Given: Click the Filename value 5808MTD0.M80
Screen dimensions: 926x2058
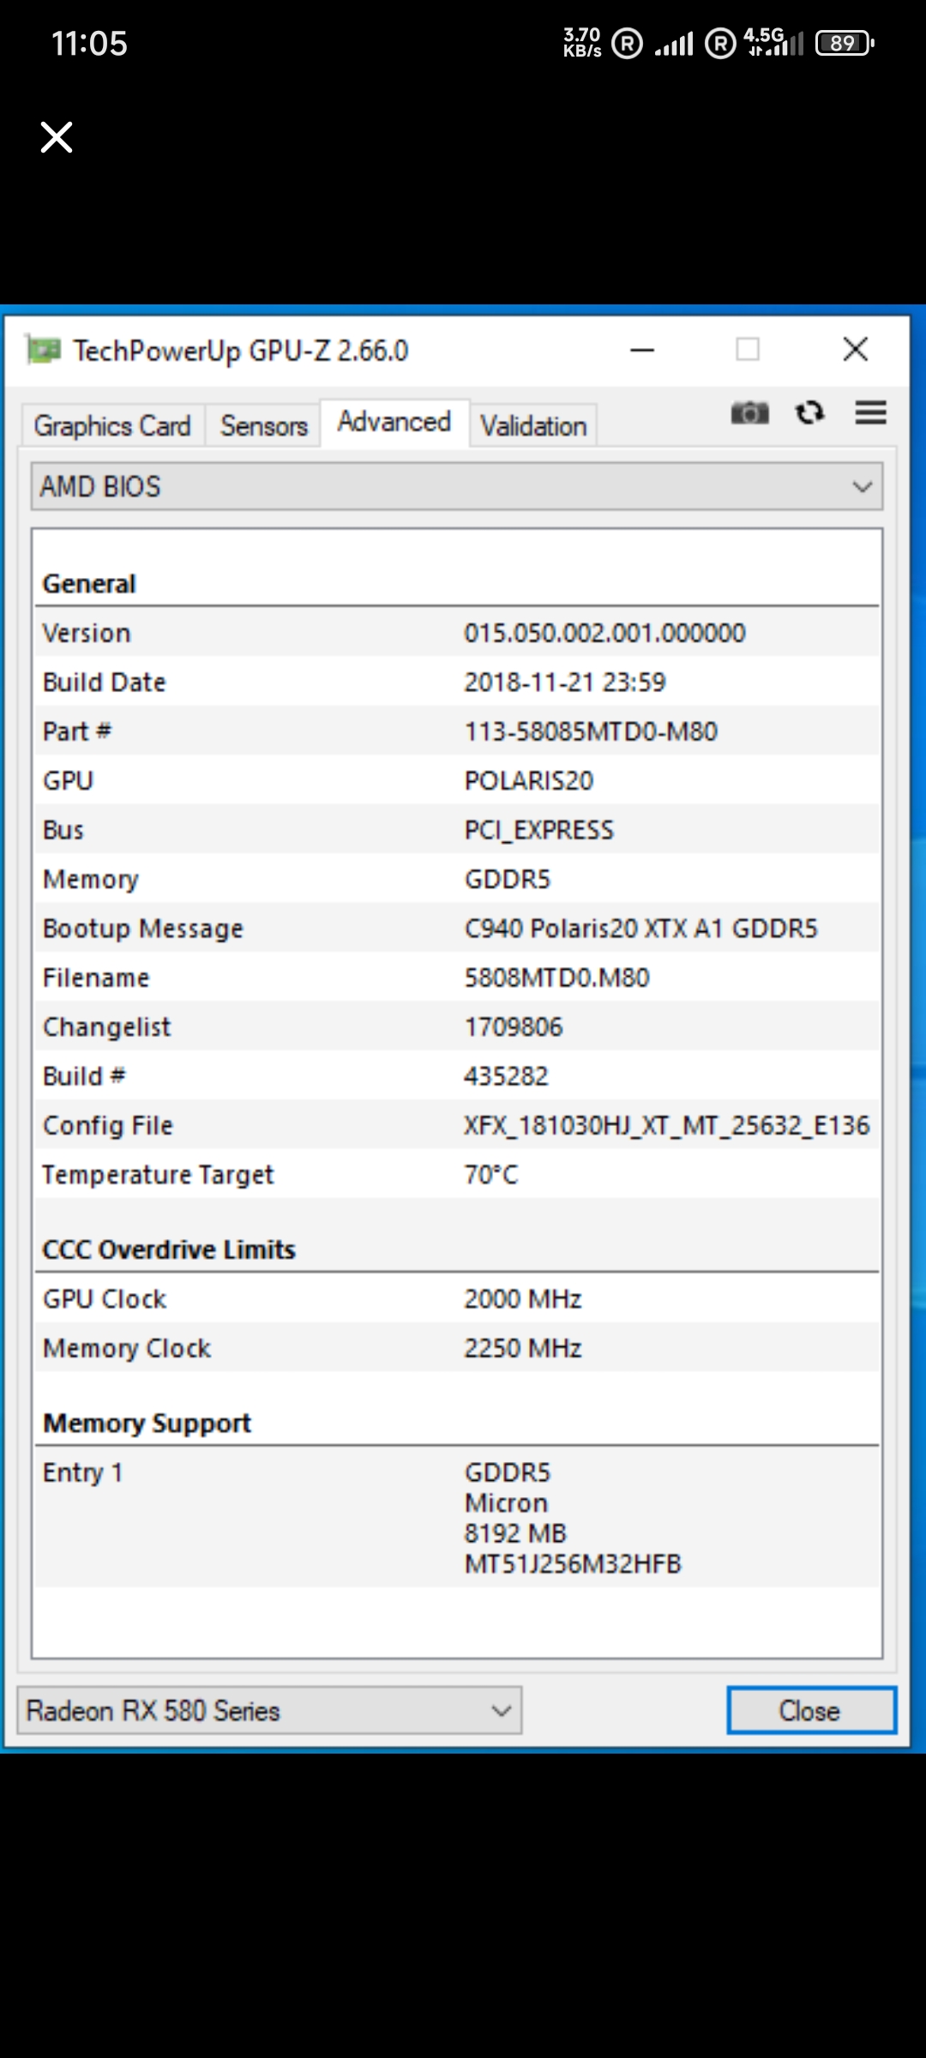Looking at the screenshot, I should tap(557, 978).
